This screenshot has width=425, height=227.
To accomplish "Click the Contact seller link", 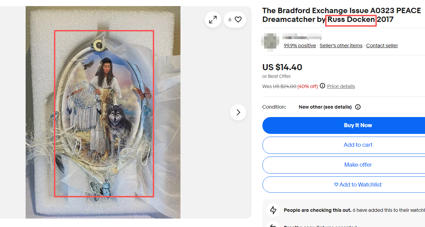I will pyautogui.click(x=382, y=46).
